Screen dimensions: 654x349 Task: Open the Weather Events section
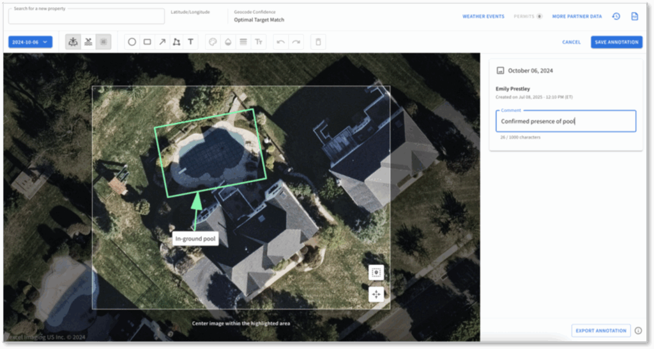(x=483, y=17)
